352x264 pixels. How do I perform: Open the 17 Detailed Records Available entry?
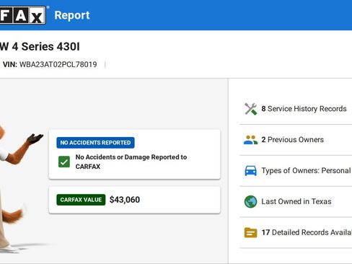296,232
